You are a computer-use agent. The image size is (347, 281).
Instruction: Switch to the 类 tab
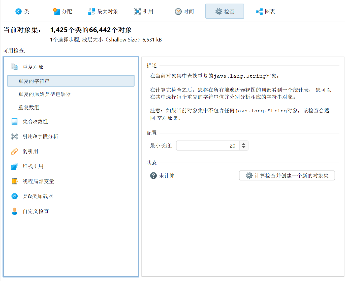(22, 11)
